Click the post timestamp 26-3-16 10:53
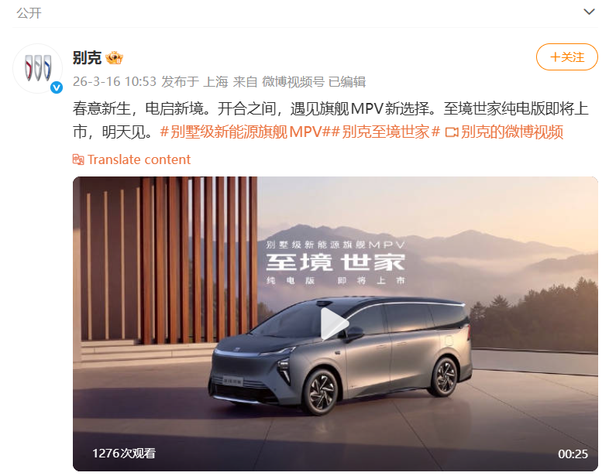Viewport: 609px width, 476px height. pos(115,81)
